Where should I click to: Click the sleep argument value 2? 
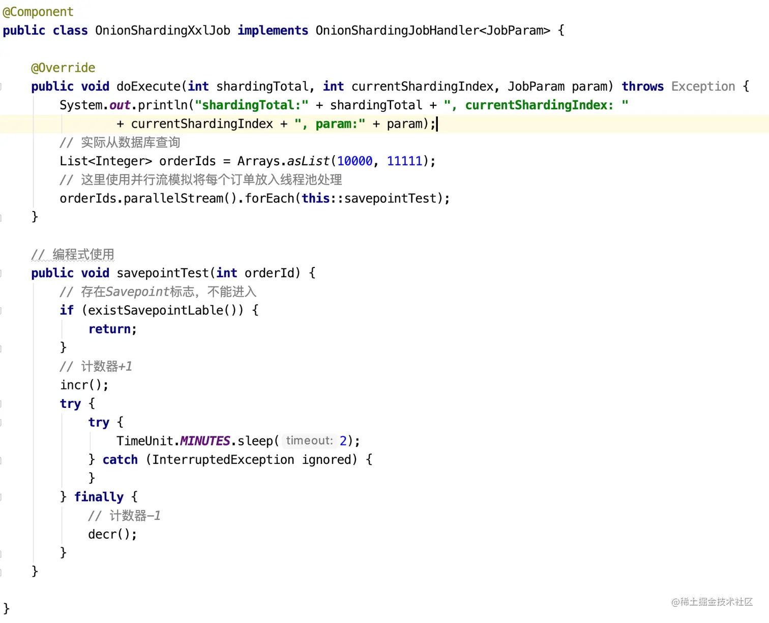coord(343,441)
